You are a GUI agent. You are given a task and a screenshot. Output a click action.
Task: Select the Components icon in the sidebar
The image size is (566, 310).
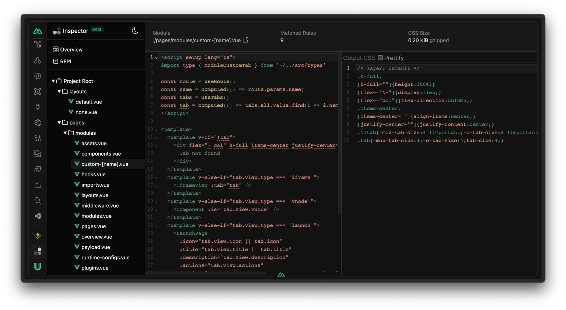click(37, 60)
